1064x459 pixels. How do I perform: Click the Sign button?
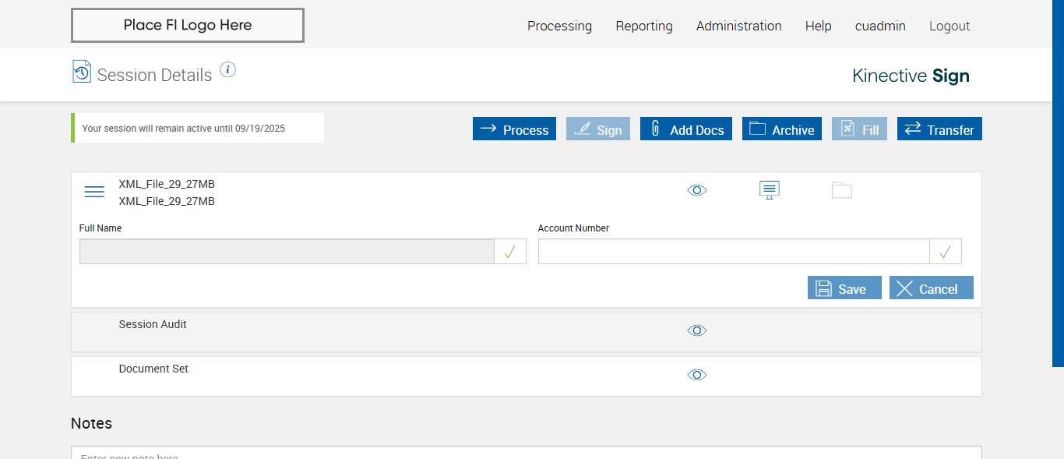(598, 129)
